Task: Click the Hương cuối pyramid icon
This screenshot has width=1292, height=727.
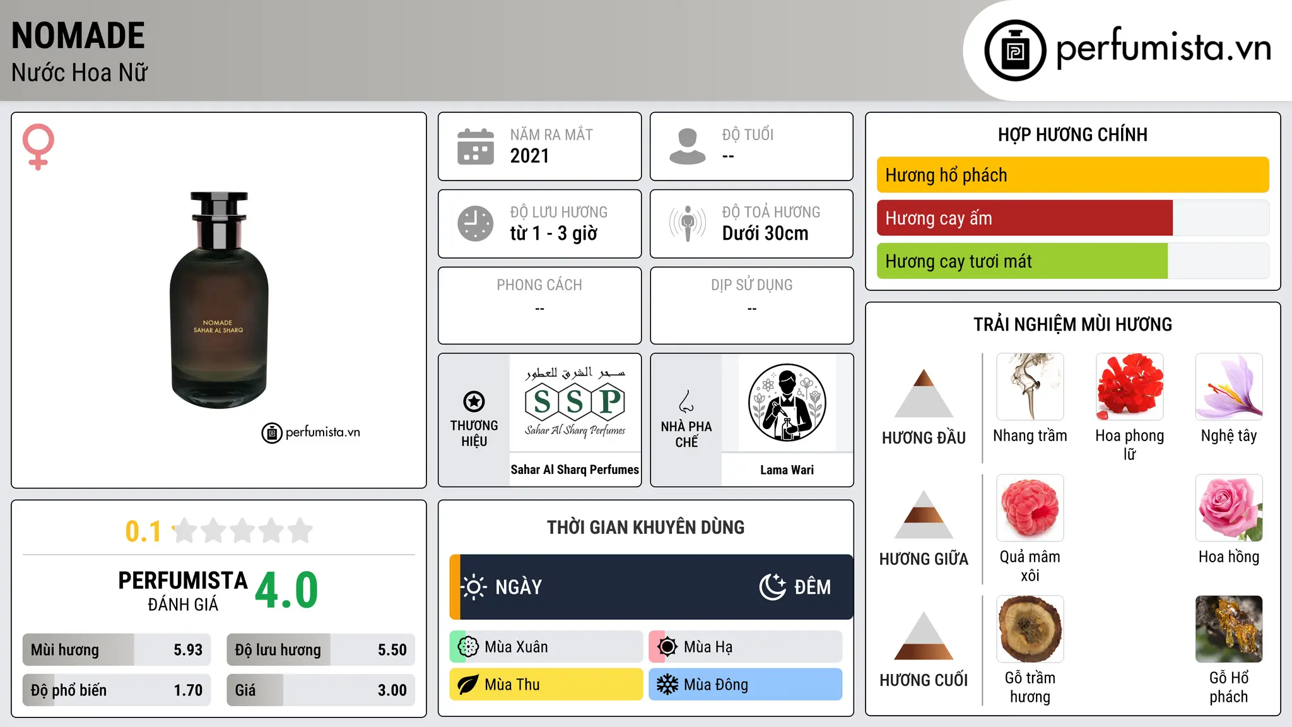Action: coord(924,635)
